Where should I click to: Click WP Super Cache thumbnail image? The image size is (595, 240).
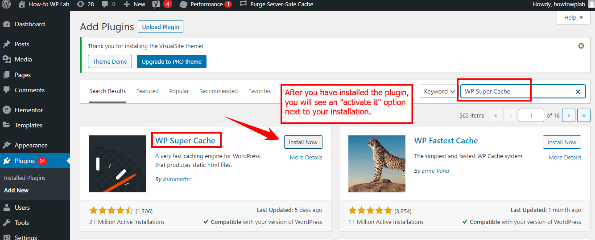(x=118, y=164)
